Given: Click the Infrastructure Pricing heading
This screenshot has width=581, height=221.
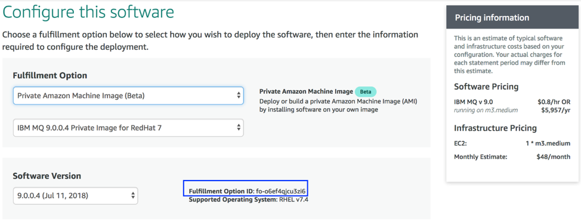Looking at the screenshot, I should 496,128.
